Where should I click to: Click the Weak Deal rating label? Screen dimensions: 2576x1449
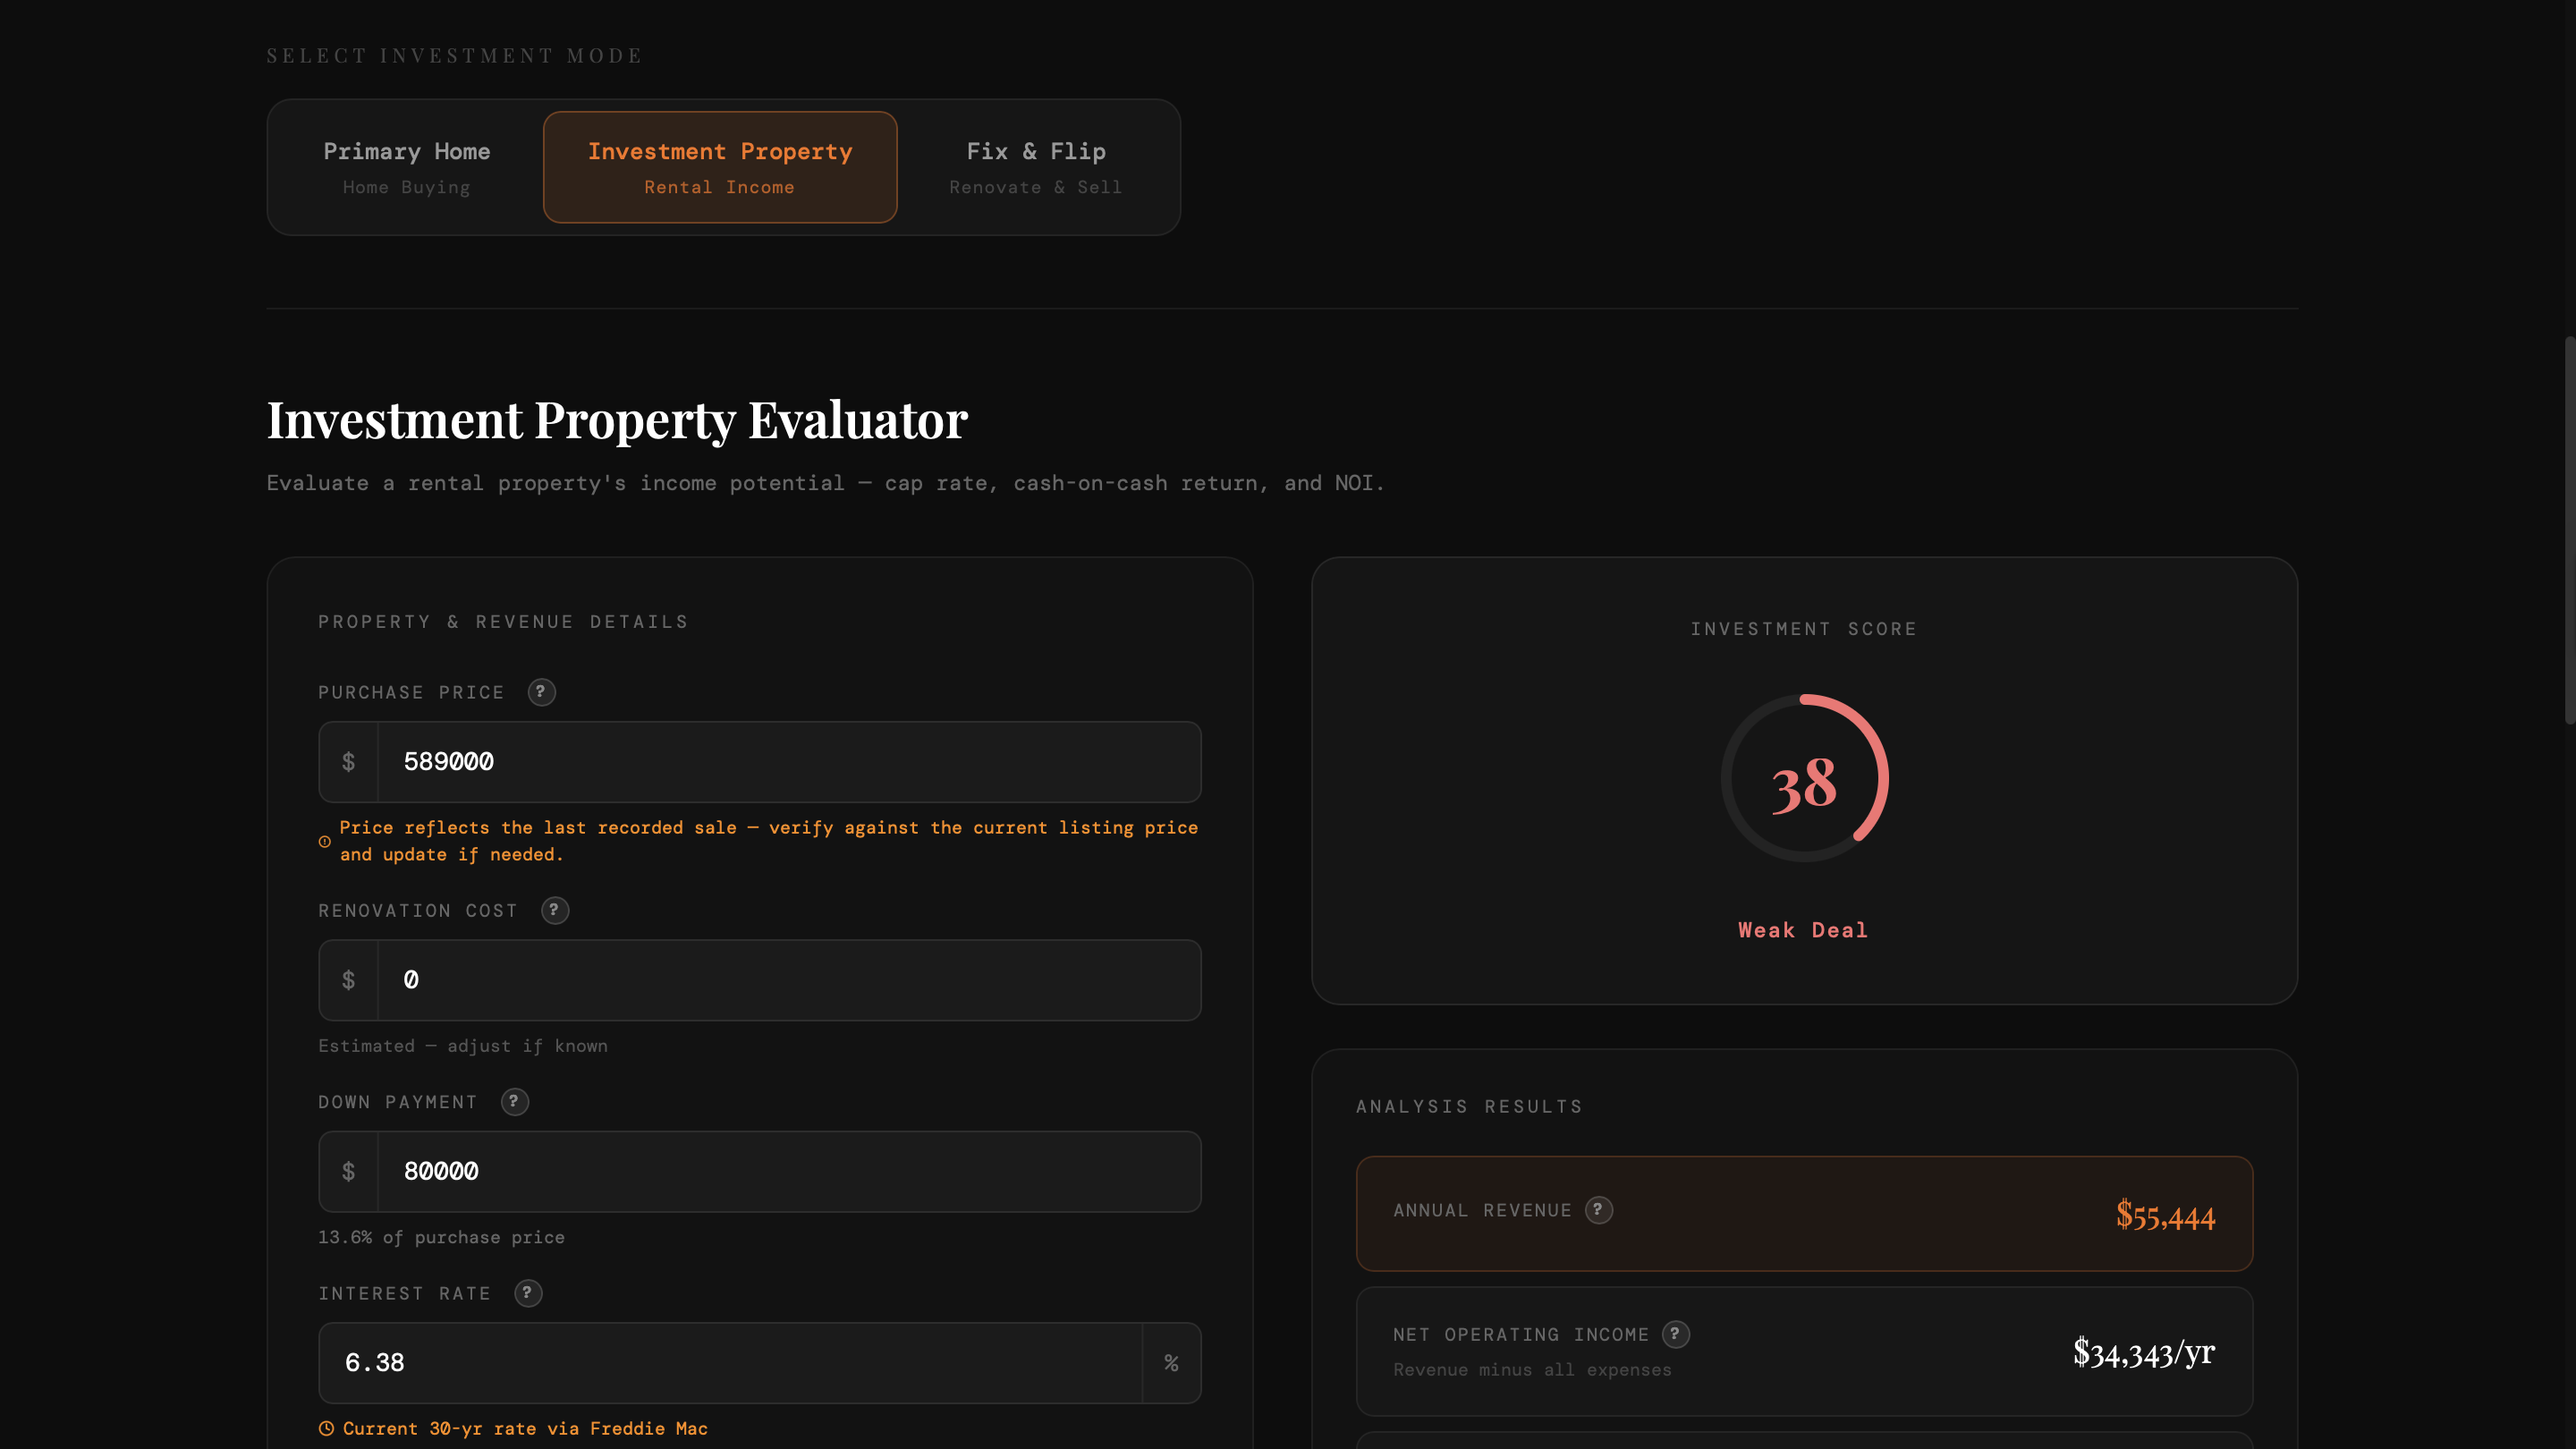pos(1803,930)
